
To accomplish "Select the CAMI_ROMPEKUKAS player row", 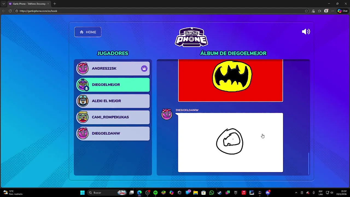I will pos(113,117).
